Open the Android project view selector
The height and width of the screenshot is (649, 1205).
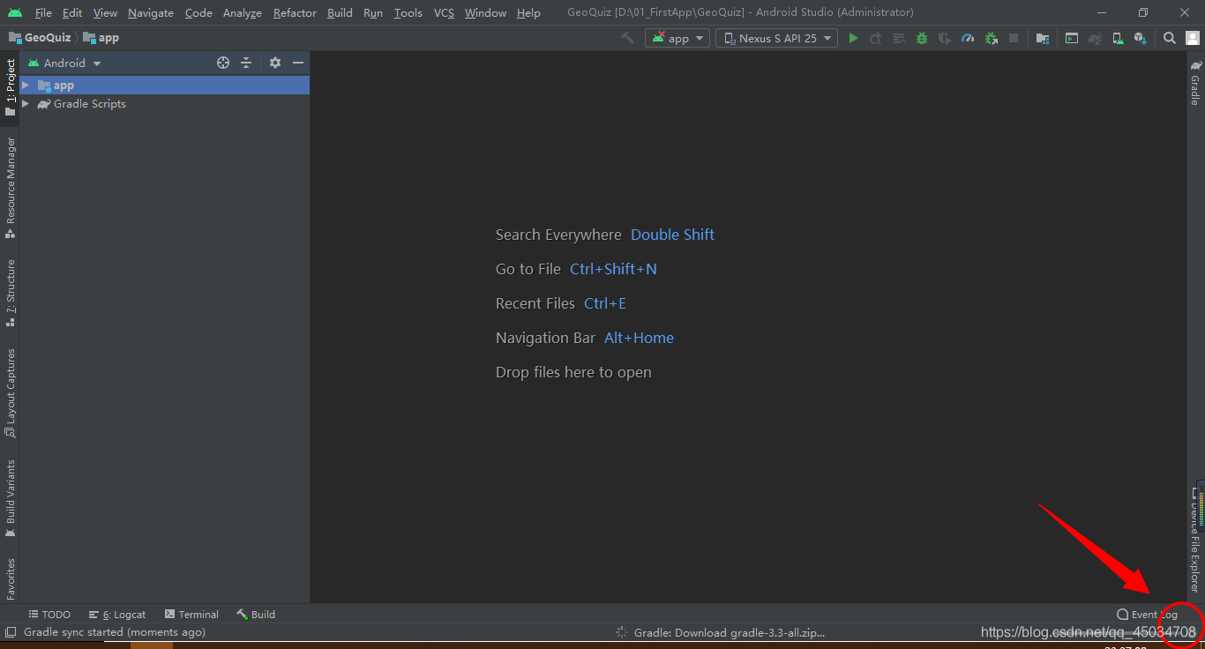click(x=64, y=63)
